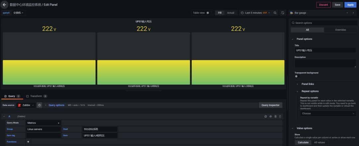Select the Fill display mode
The image size is (359, 146).
(x=220, y=13)
